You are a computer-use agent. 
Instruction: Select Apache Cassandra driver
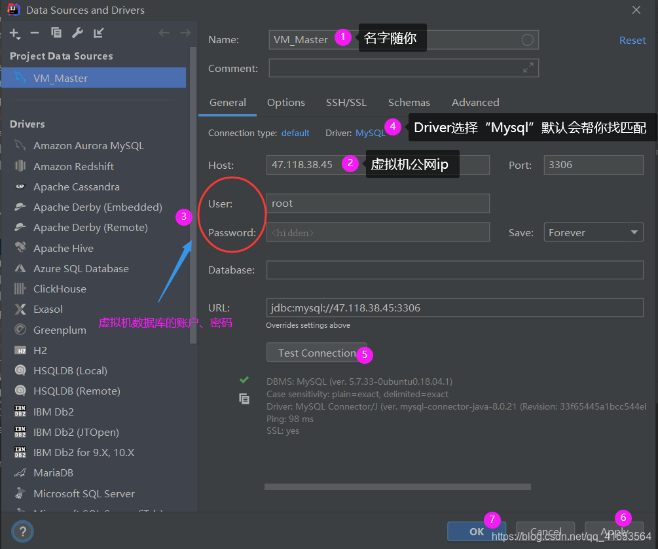pyautogui.click(x=77, y=186)
